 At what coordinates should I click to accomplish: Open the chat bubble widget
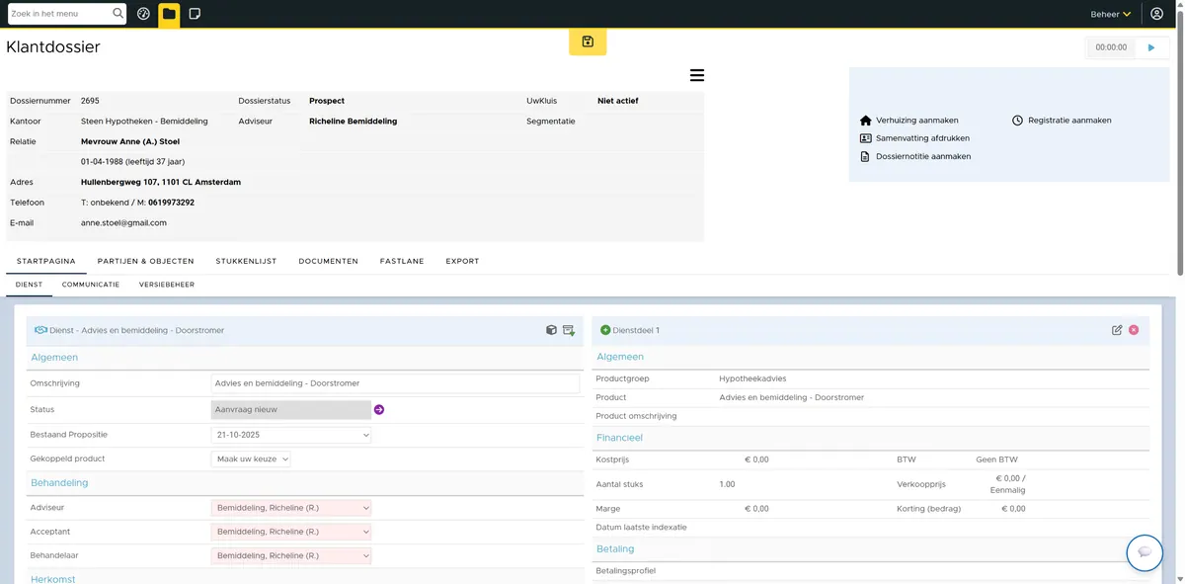coord(1145,551)
